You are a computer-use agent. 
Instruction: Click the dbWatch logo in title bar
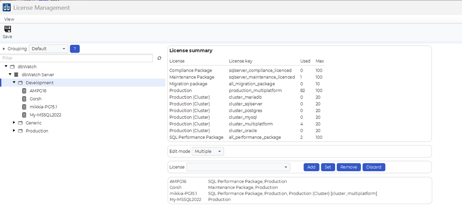coord(7,8)
